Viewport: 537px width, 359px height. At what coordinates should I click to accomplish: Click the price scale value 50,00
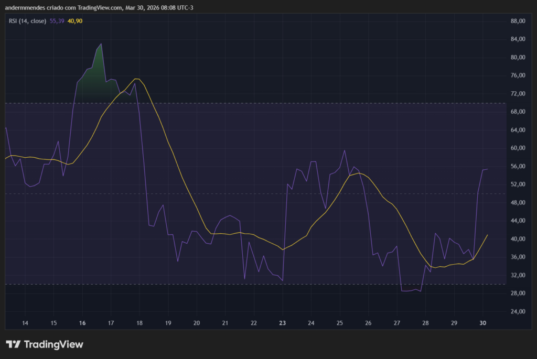click(x=518, y=193)
